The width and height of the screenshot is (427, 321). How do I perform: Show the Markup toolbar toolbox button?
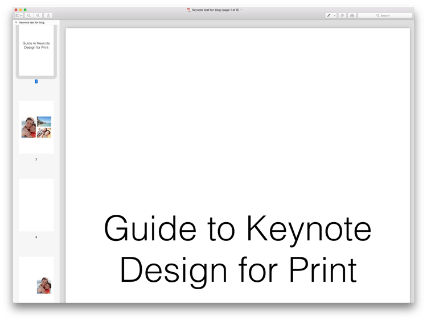[352, 15]
